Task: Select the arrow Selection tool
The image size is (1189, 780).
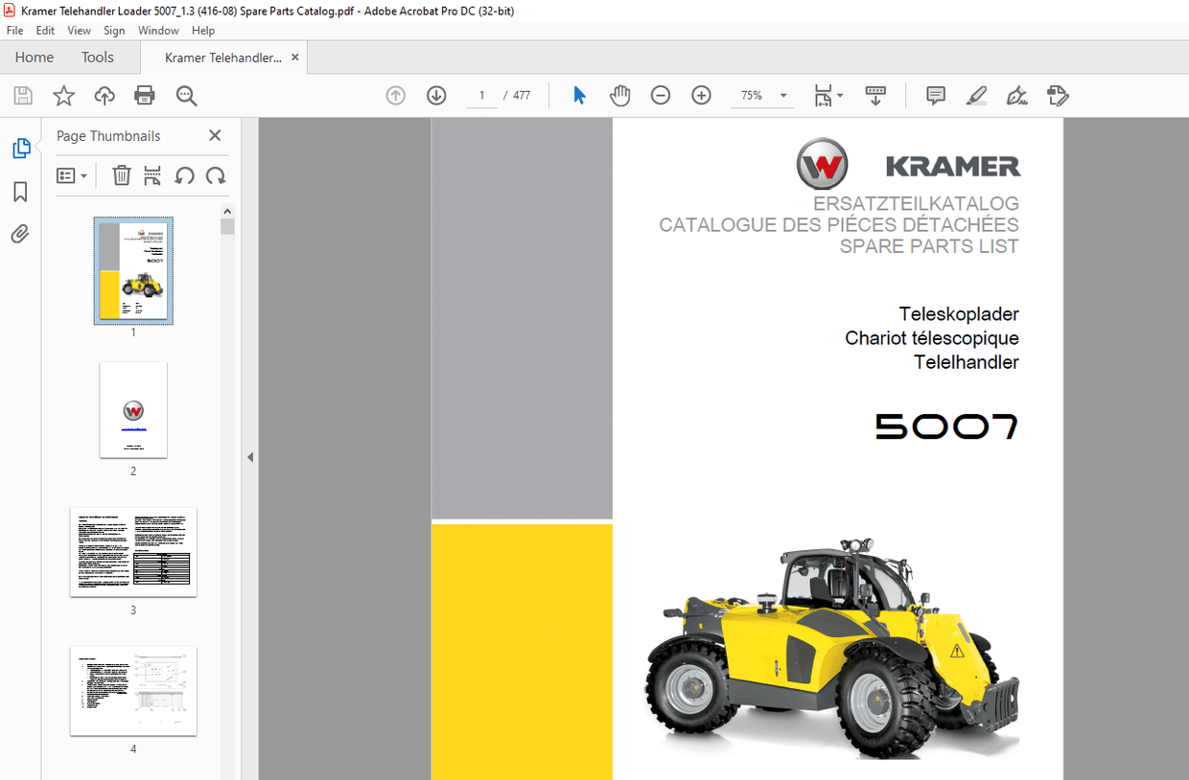Action: pyautogui.click(x=579, y=95)
